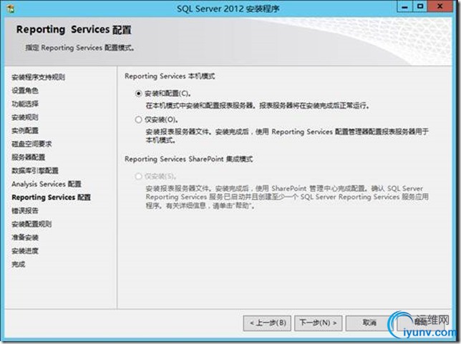The image size is (461, 344).
Task: Select the SharePoint 仅安装(S) radio button
Action: click(138, 176)
